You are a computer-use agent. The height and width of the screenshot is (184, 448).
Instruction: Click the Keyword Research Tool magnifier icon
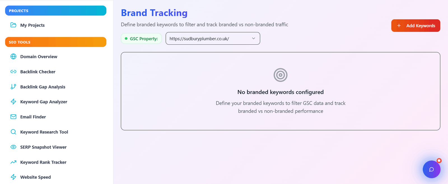point(13,132)
